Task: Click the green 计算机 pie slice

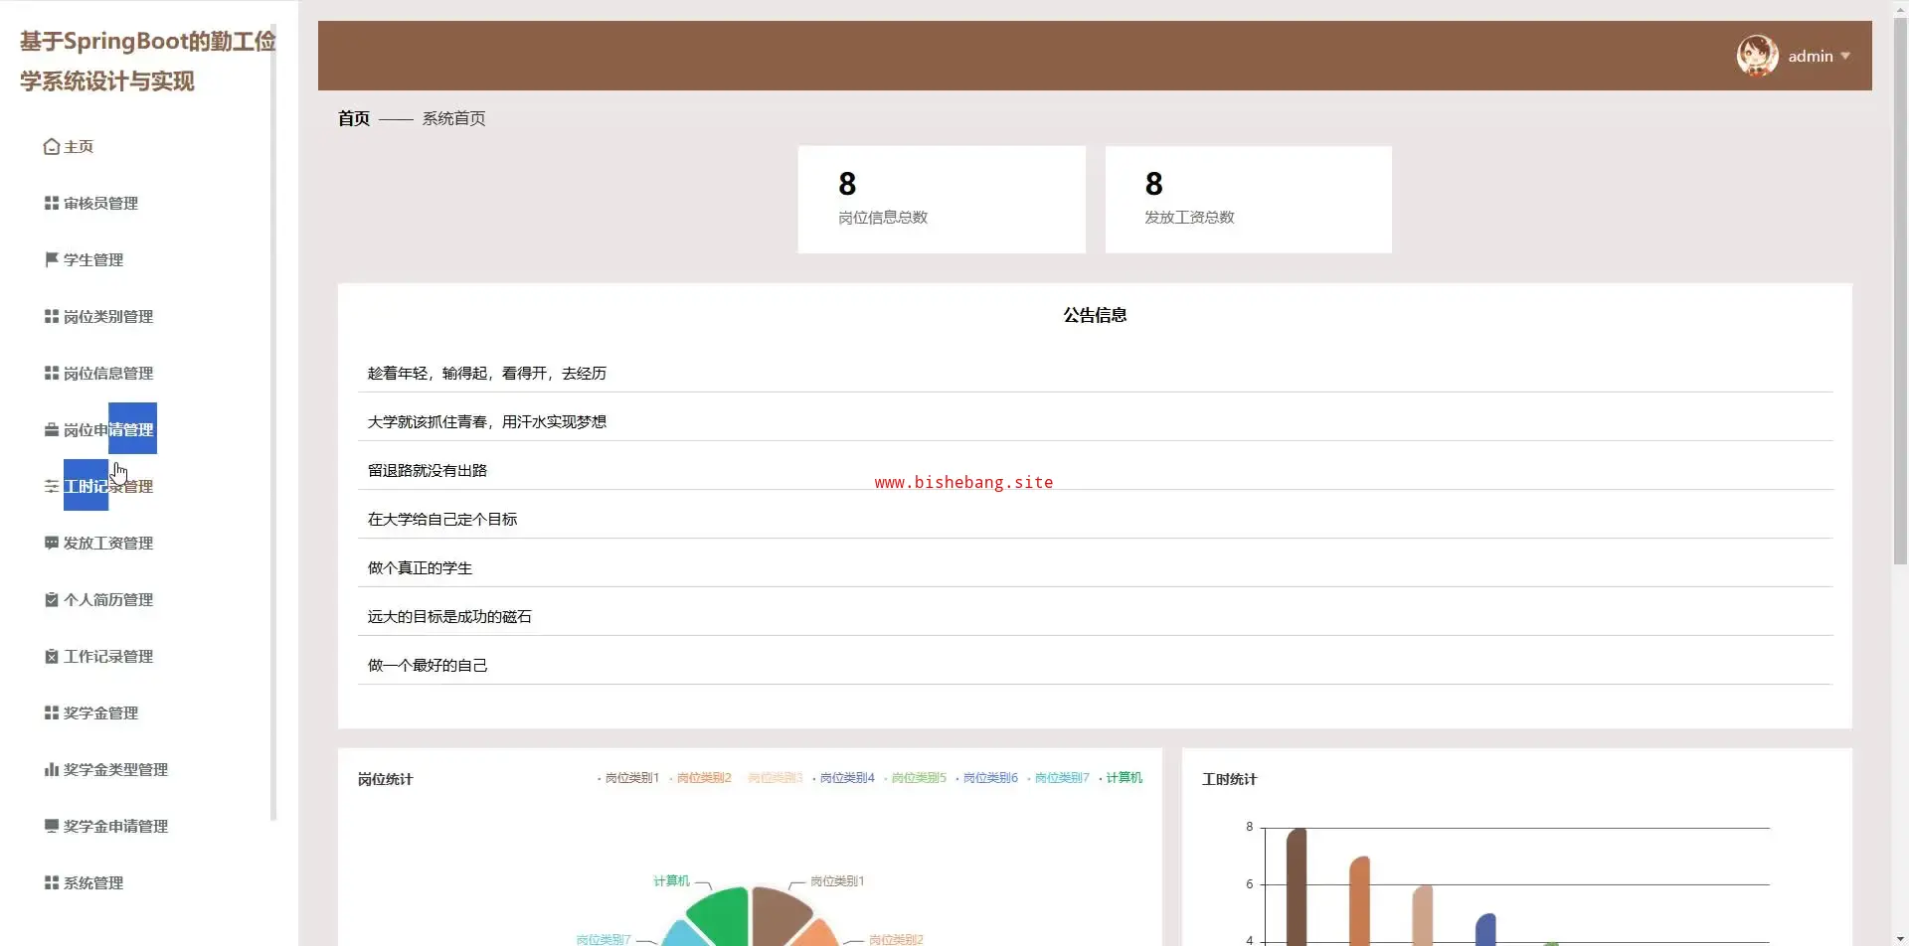Action: pos(723,916)
